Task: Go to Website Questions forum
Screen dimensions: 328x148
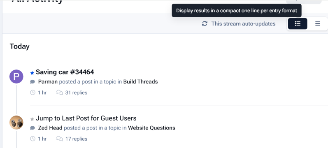Action: (x=152, y=128)
